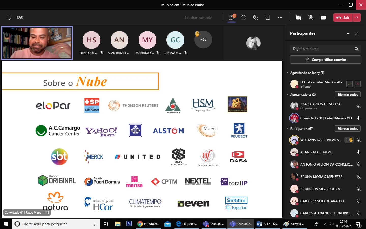This screenshot has width=366, height=229.
Task: Switch to the palestra taskbar item
Action: pyautogui.click(x=294, y=224)
